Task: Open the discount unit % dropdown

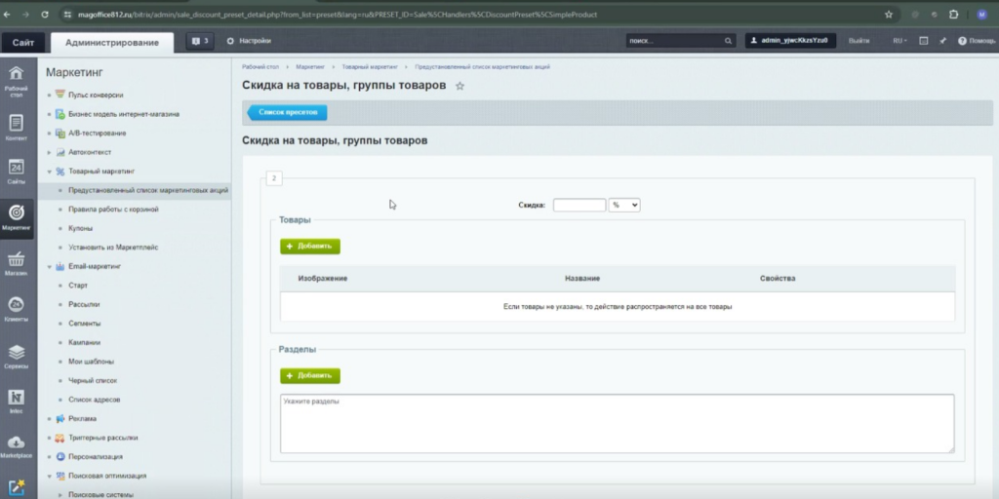Action: tap(624, 205)
